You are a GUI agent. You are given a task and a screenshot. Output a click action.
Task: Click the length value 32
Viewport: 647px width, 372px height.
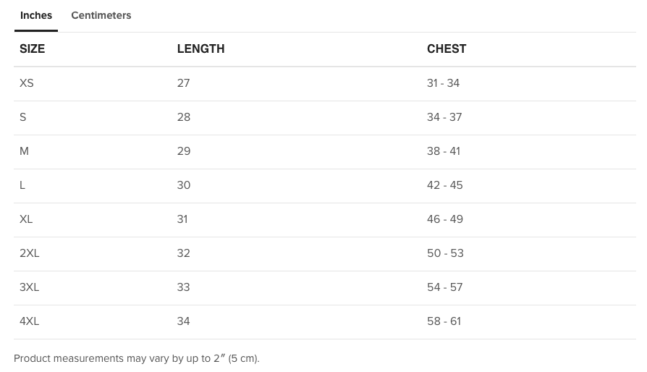click(184, 253)
